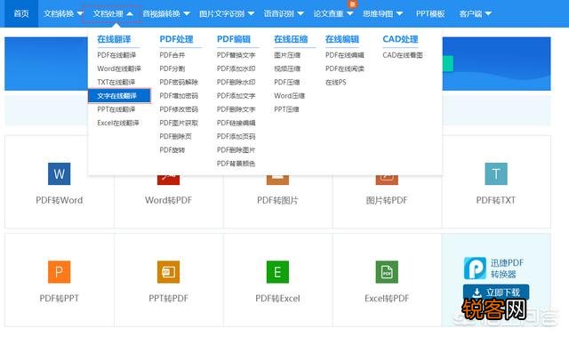The height and width of the screenshot is (337, 569).
Task: Open PDF添加页码 under PDF编辑
Action: click(236, 136)
